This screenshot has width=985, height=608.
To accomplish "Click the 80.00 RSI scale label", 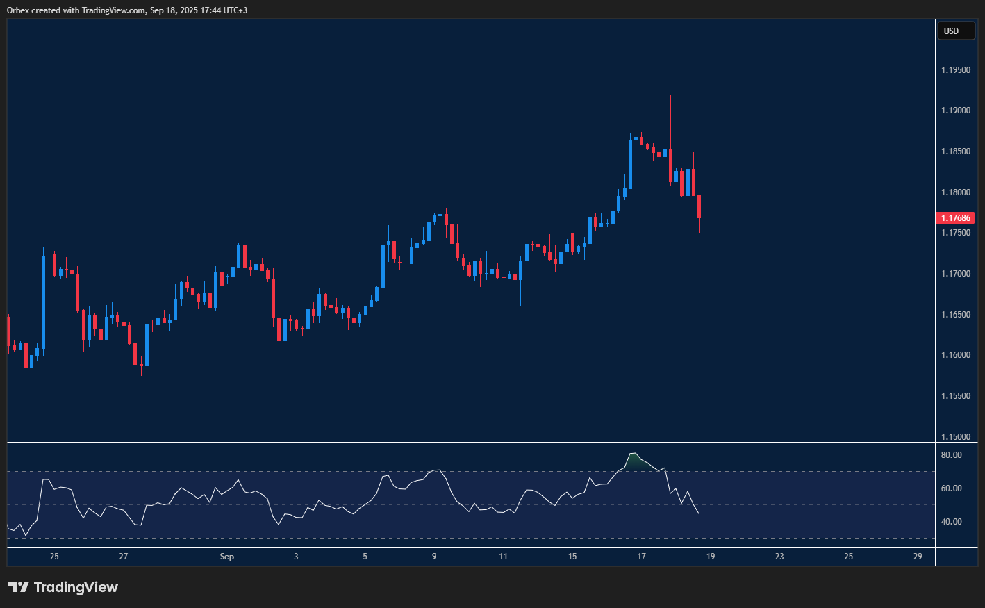I will coord(951,455).
